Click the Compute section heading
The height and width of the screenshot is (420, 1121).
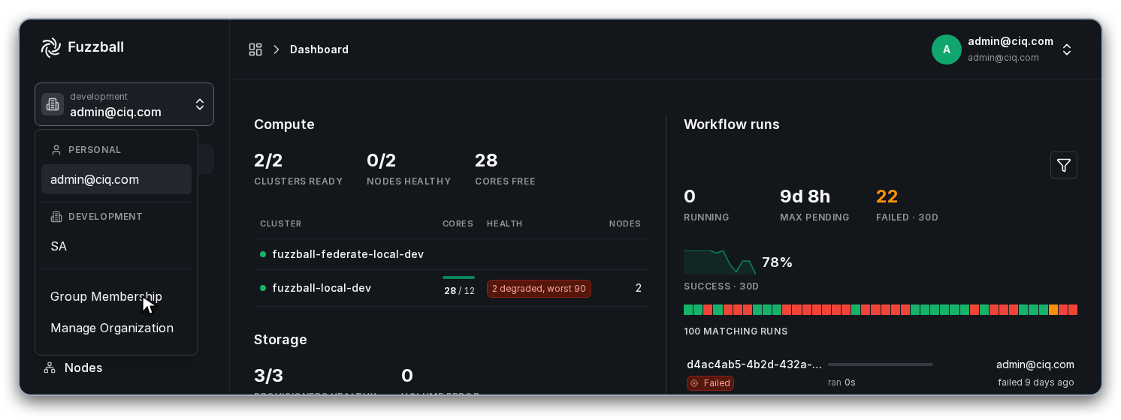pos(284,124)
